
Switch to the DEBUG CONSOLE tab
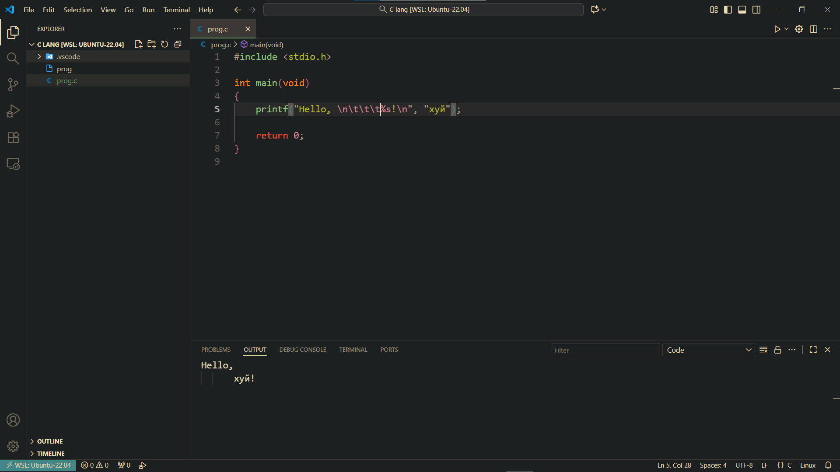point(302,350)
